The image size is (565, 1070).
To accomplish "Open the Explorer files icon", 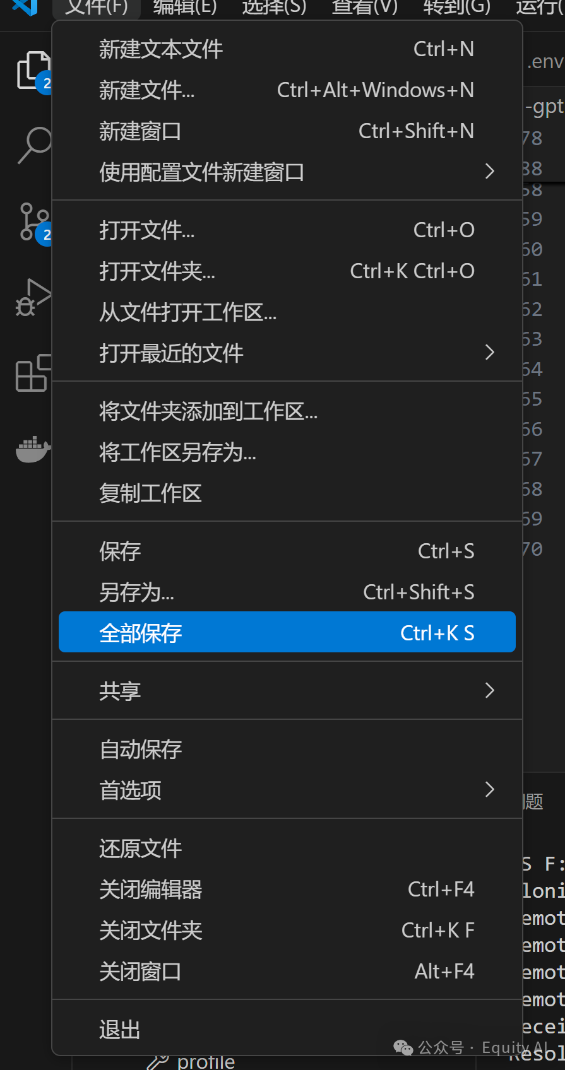I will [x=33, y=71].
